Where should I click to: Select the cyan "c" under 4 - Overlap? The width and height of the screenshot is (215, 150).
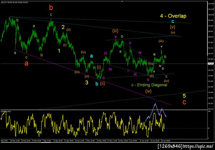[x=173, y=21]
